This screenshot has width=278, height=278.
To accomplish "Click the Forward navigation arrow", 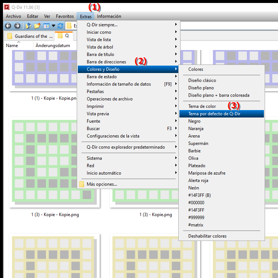I will tap(17, 26).
